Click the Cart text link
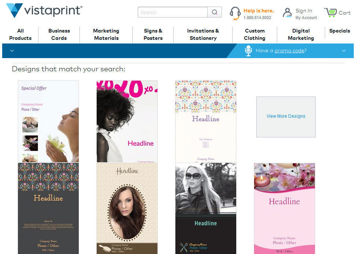 pos(345,13)
